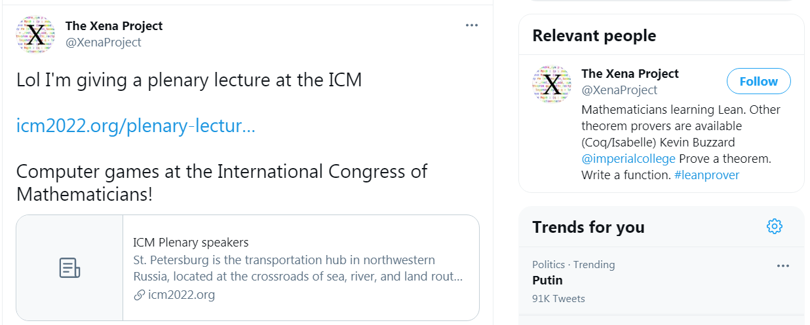
Task: Click the article icon in the link card
Action: point(69,267)
